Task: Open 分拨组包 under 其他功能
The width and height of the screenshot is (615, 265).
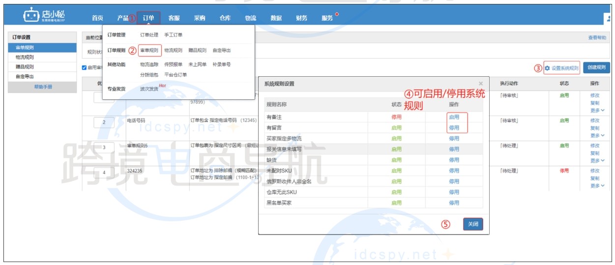Action: 149,75
